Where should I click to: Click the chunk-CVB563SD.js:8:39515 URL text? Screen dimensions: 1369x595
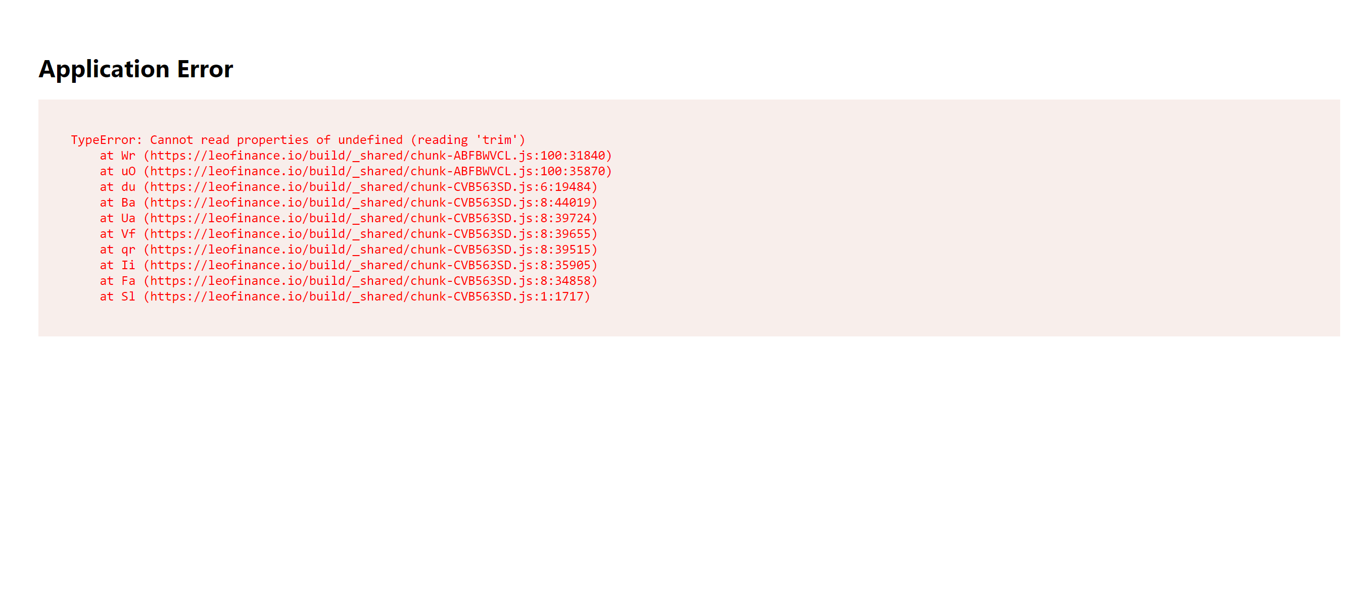(370, 250)
